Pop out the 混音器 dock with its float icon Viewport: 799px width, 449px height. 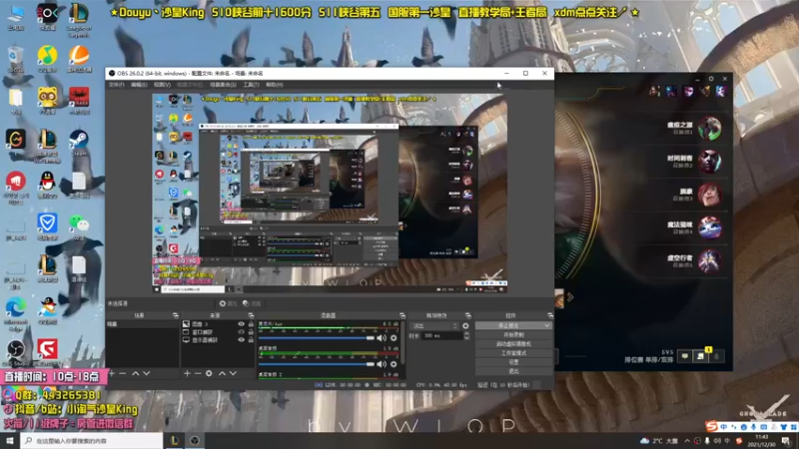click(x=402, y=315)
